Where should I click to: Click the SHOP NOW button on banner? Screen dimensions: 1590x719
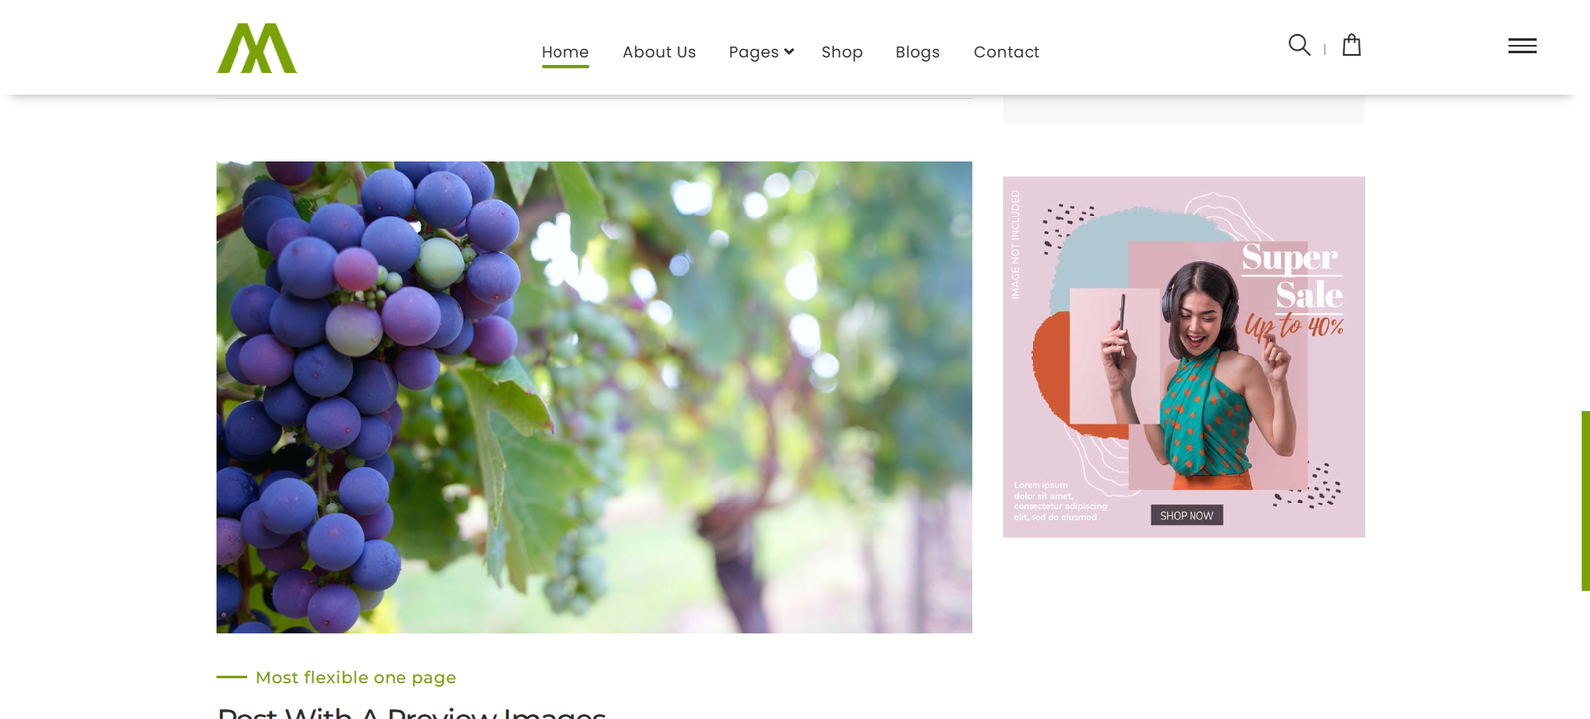[1187, 515]
